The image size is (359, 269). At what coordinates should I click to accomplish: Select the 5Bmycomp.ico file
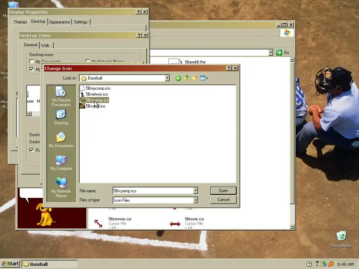(x=95, y=88)
